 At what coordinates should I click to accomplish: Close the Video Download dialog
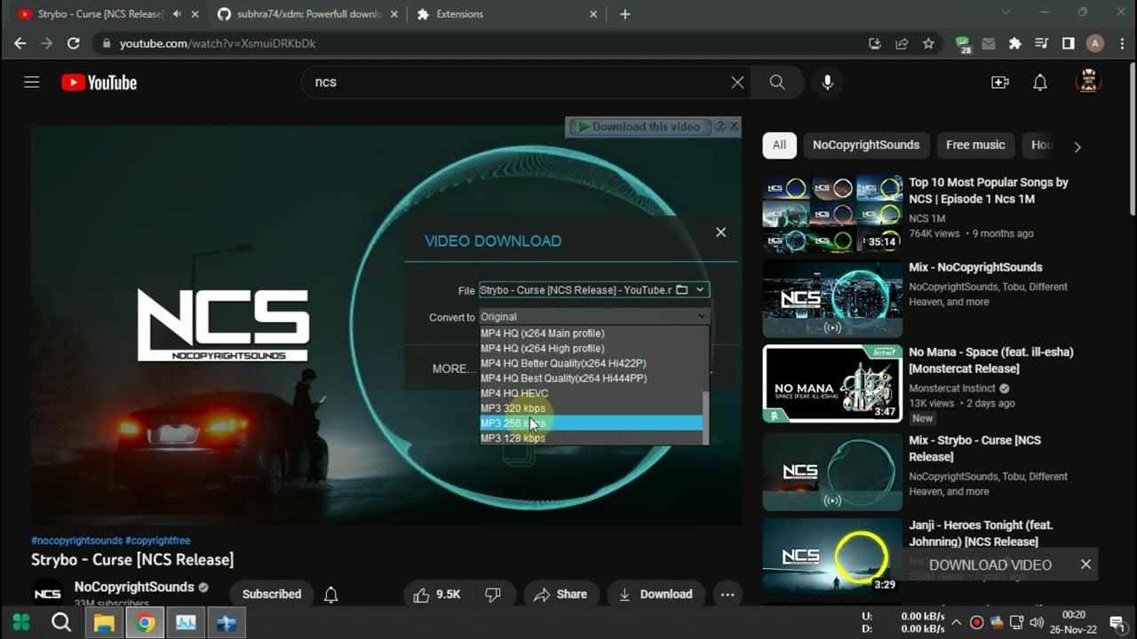720,233
